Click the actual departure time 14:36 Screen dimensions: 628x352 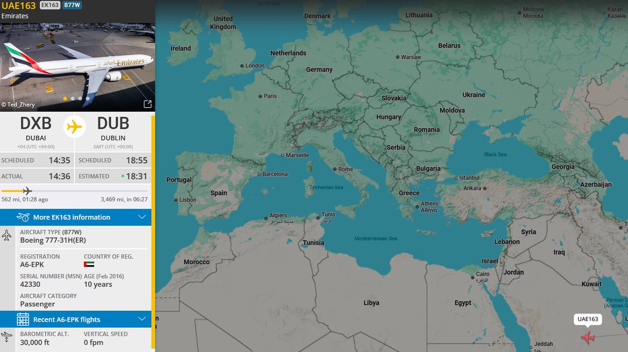coord(60,177)
